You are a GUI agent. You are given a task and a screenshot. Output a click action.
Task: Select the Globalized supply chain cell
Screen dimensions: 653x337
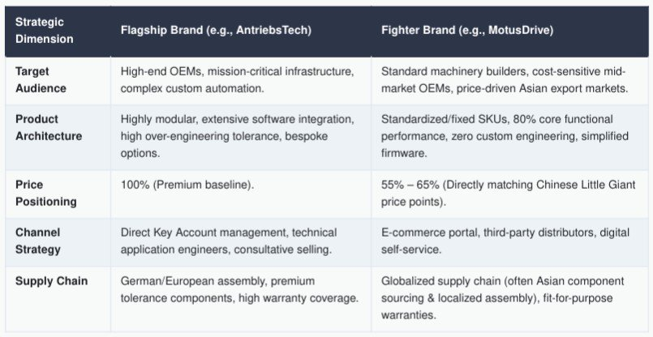coord(503,298)
